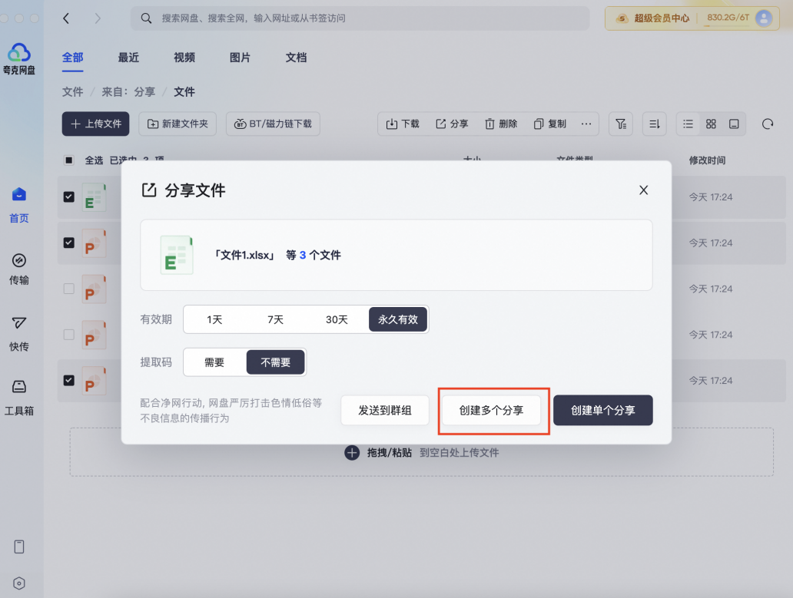This screenshot has width=793, height=598.
Task: Open the 传输 transfer sidebar icon
Action: coord(19,260)
